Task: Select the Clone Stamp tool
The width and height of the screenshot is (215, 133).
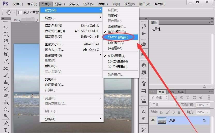Action: 6,82
